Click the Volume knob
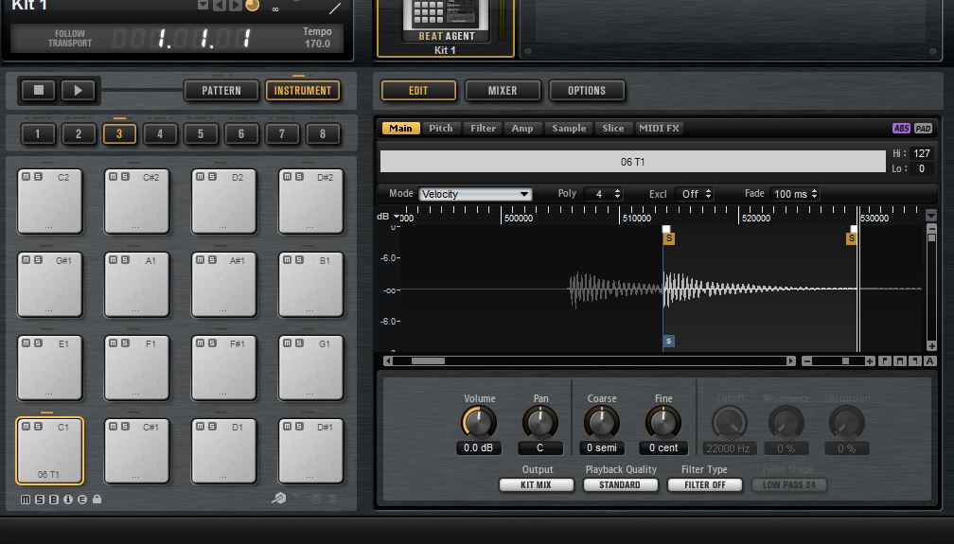Image resolution: width=954 pixels, height=544 pixels. (479, 422)
